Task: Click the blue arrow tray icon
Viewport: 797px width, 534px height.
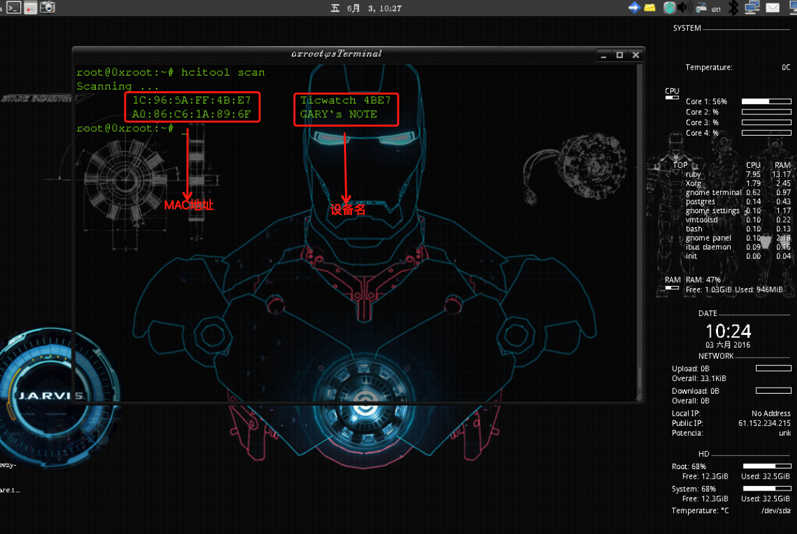Action: (x=634, y=7)
